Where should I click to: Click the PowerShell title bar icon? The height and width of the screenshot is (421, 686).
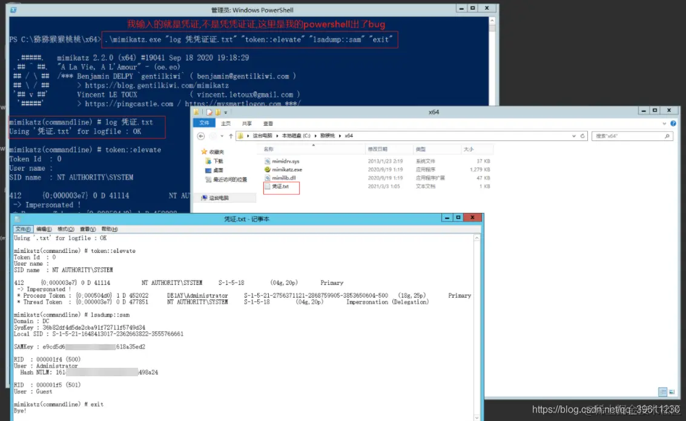click(x=13, y=10)
